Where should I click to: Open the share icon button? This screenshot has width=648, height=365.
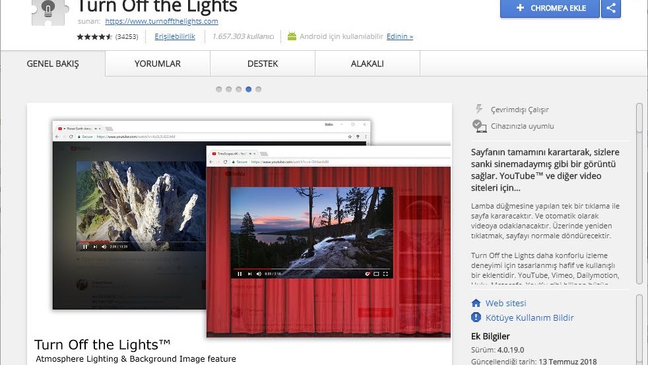pos(611,9)
